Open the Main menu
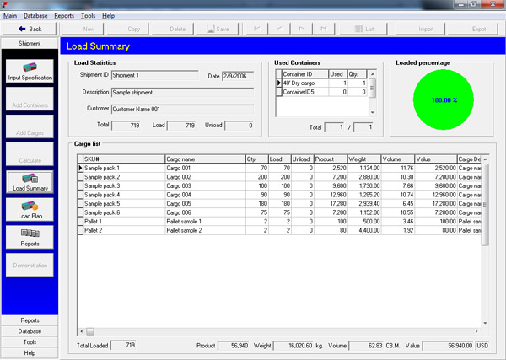 [10, 16]
